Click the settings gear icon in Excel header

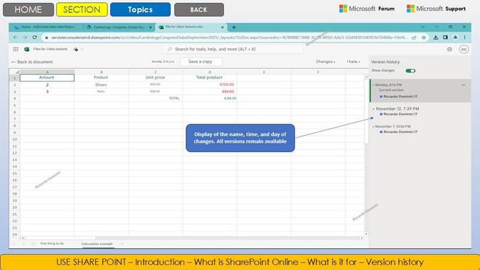(x=449, y=49)
